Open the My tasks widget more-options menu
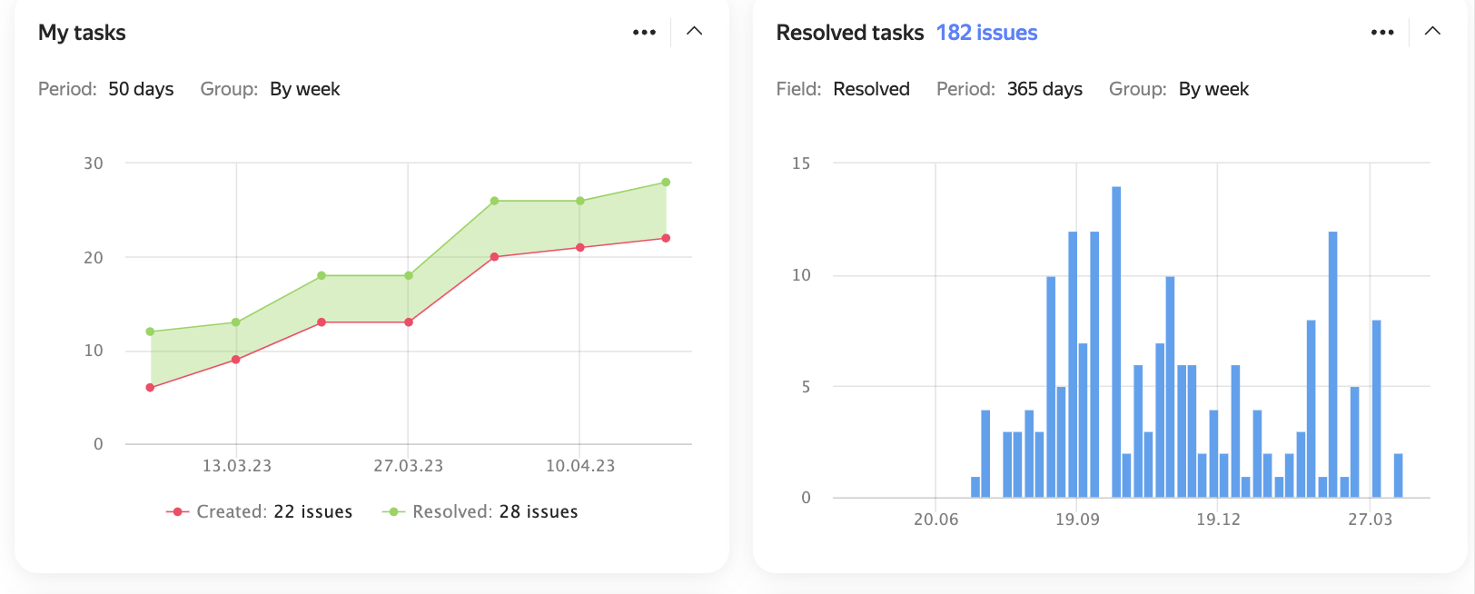The width and height of the screenshot is (1475, 594). click(644, 33)
